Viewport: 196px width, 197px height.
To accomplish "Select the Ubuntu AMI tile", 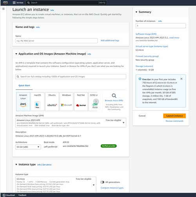I will coord(52,101).
